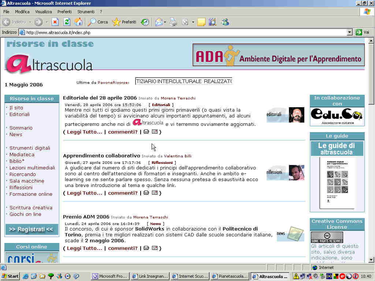Open Preferiti star in the toolbar

click(125, 22)
